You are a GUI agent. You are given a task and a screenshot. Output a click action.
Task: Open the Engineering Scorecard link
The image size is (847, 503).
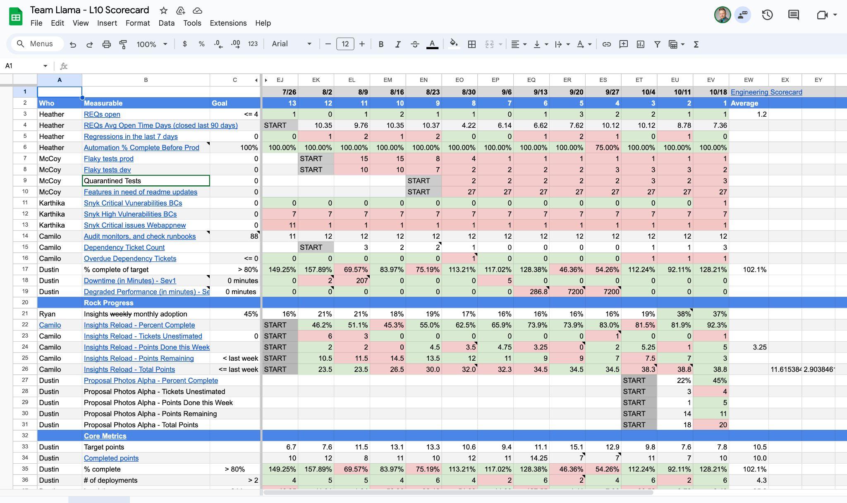[766, 92]
